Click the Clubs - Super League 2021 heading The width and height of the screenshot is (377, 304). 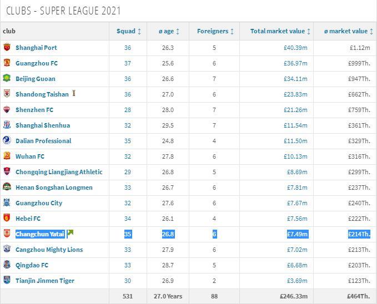(x=63, y=11)
